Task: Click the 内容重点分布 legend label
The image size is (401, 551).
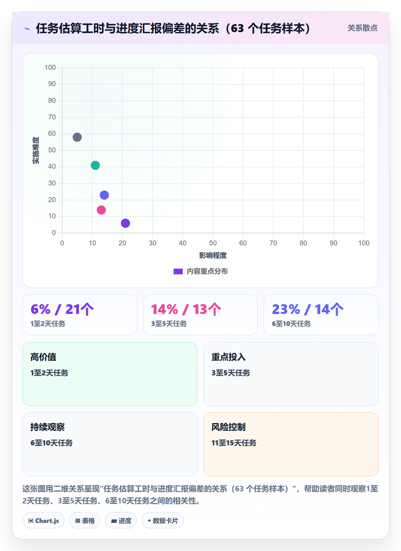Action: coord(207,271)
